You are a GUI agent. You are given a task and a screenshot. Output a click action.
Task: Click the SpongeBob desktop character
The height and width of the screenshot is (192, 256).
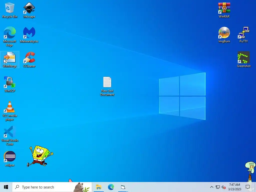pyautogui.click(x=40, y=156)
